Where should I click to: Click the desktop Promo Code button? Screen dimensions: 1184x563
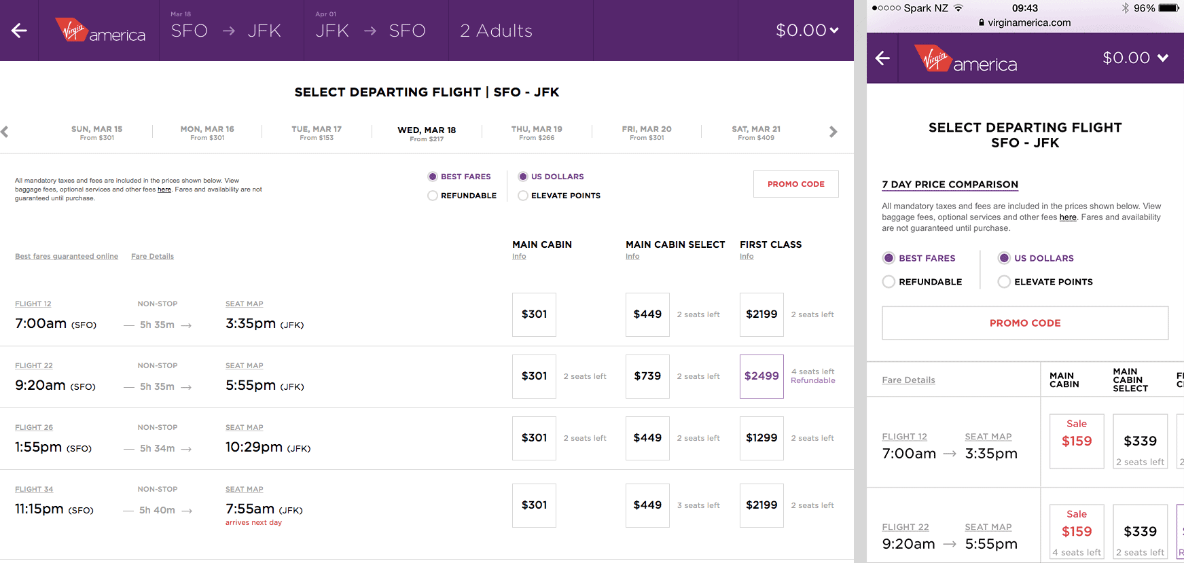[x=795, y=184]
